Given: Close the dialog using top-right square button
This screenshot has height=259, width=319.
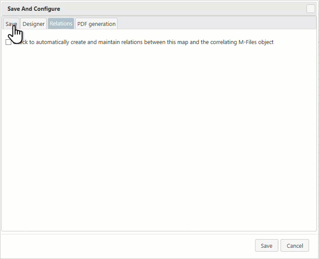Looking at the screenshot, I should [311, 9].
